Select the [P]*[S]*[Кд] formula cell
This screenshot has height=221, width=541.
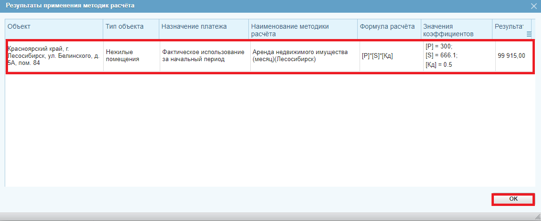pyautogui.click(x=389, y=55)
